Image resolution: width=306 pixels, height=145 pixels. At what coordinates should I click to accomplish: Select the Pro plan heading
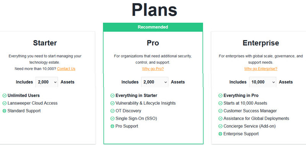pos(153,43)
